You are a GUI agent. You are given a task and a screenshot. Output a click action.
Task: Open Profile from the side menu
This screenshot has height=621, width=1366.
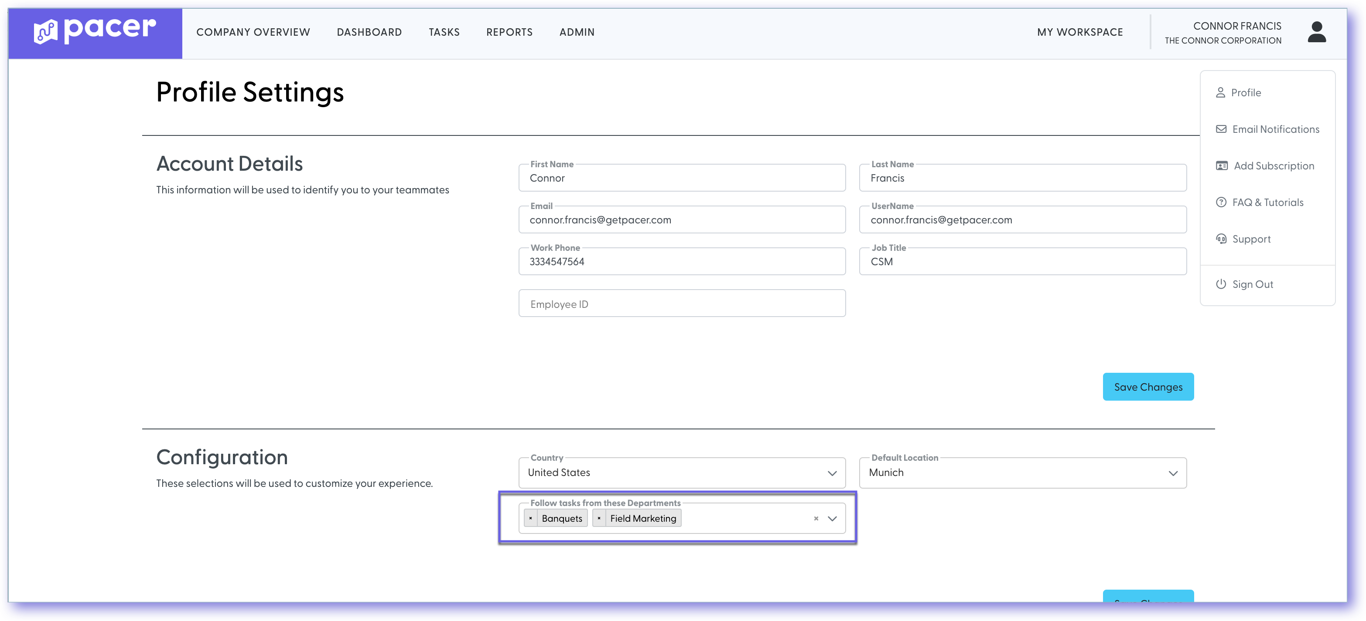(x=1246, y=93)
